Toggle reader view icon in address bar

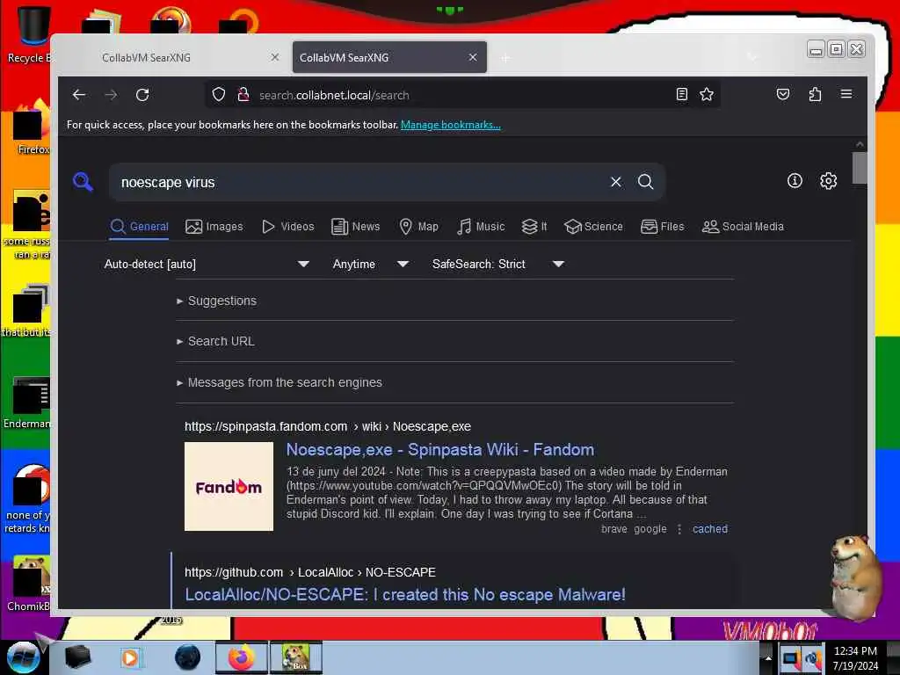point(681,94)
